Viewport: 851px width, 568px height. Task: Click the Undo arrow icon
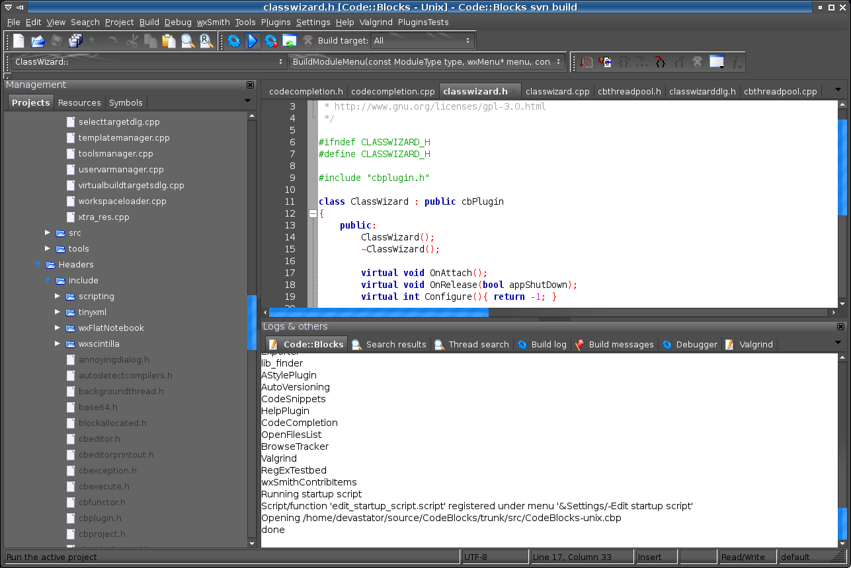tap(95, 41)
